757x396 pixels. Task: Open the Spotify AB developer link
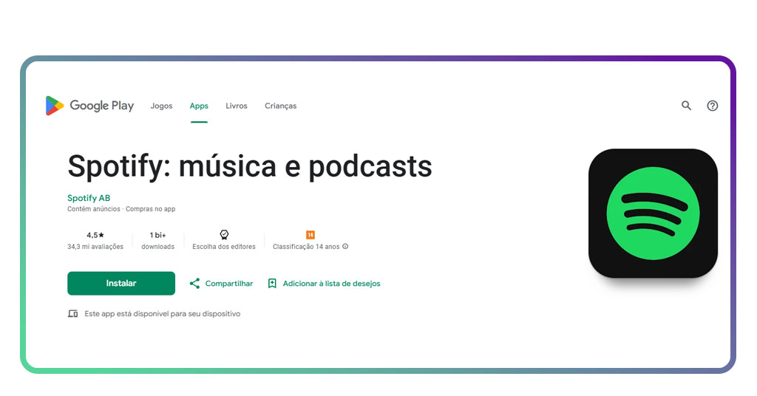(89, 198)
